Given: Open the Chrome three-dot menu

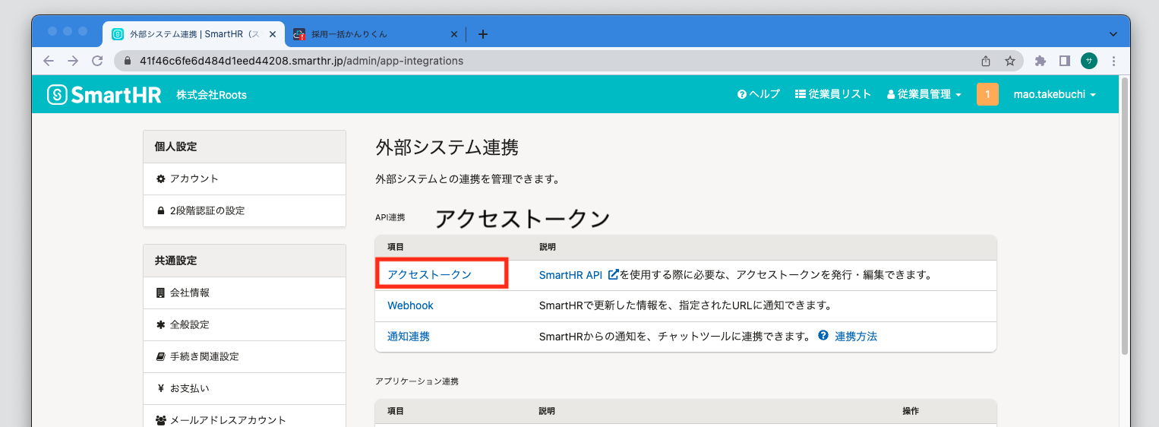Looking at the screenshot, I should point(1113,61).
